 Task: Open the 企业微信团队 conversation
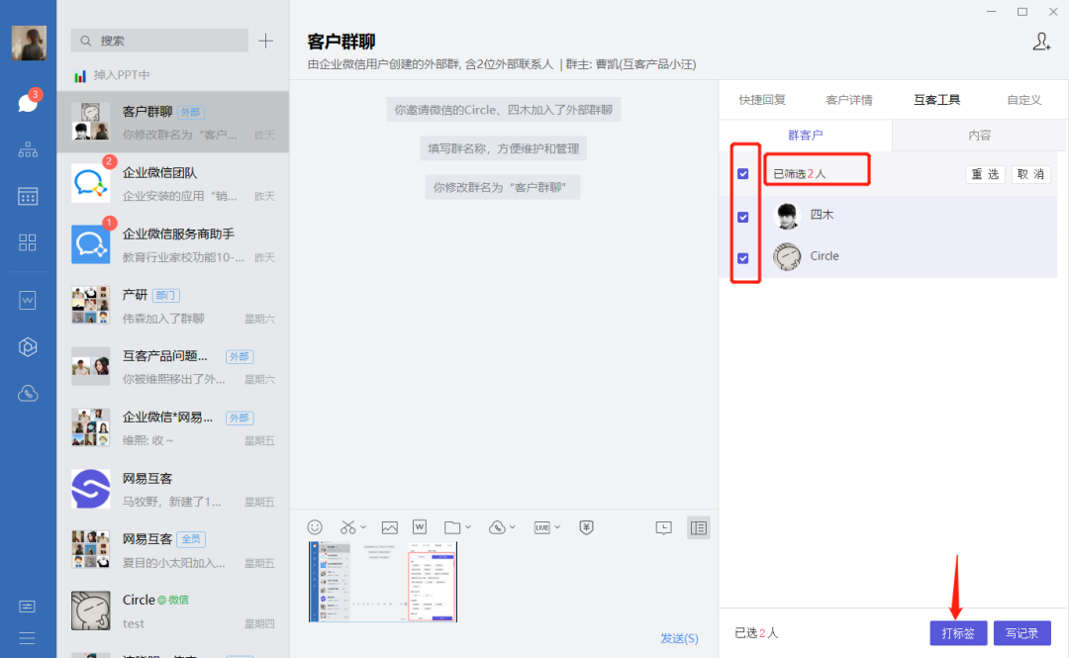point(173,183)
